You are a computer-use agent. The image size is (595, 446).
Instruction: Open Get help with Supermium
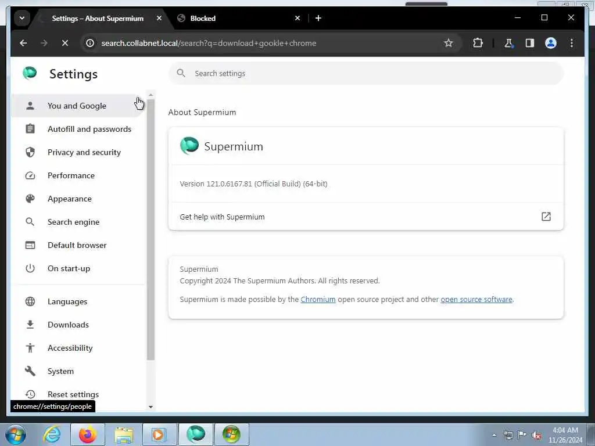(366, 217)
